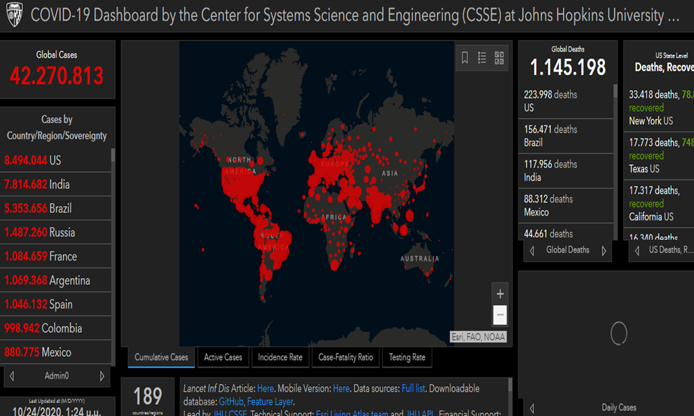Click the Johns Hopkins shield logo
Viewport: 694px width, 416px height.
pos(15,17)
